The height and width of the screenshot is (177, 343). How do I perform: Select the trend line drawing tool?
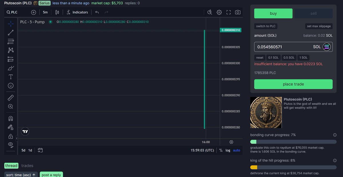pos(11,32)
